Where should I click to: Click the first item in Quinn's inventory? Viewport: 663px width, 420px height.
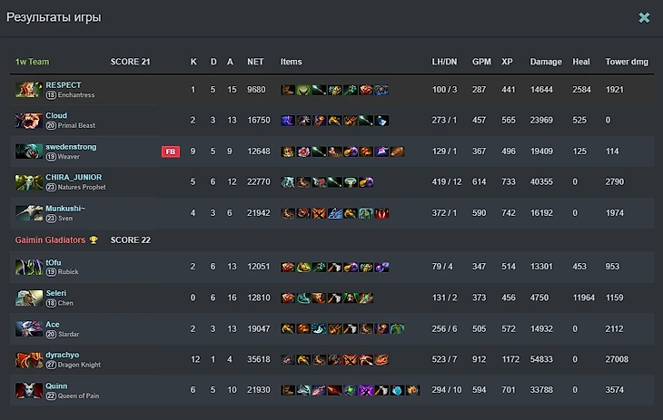pos(288,390)
